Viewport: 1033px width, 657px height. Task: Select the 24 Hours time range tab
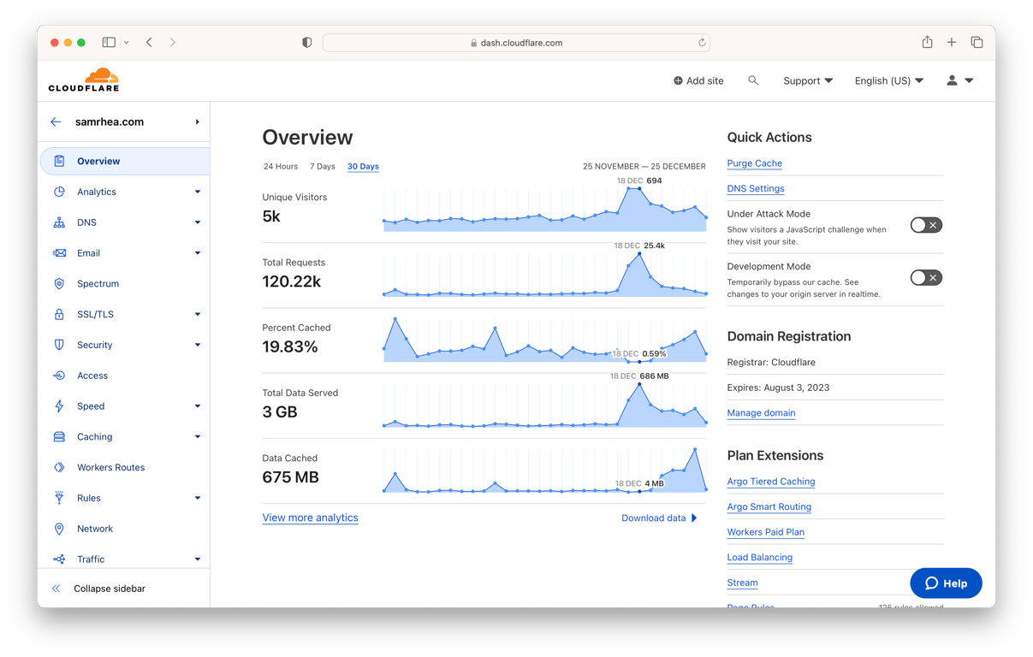(x=281, y=166)
